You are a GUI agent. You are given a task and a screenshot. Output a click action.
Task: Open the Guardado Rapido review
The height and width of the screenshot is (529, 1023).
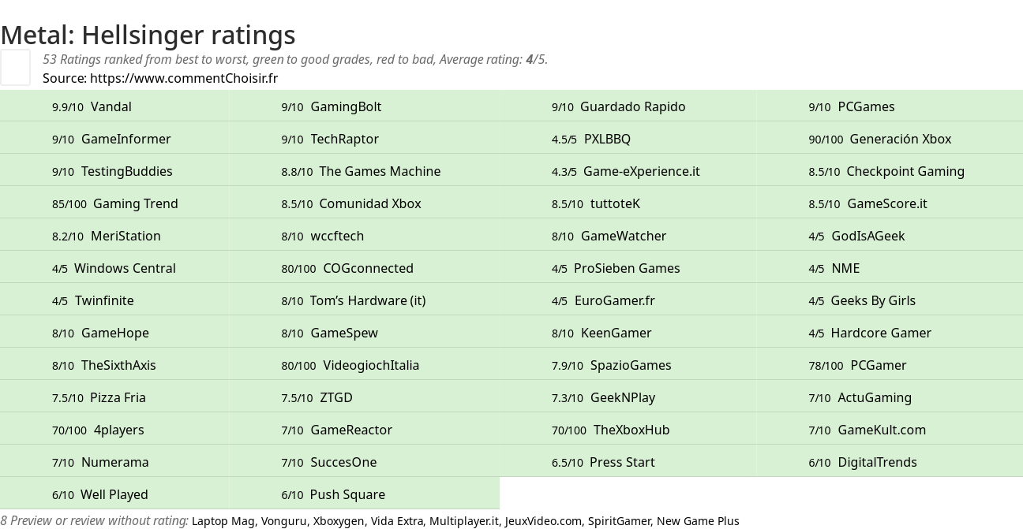pos(628,106)
